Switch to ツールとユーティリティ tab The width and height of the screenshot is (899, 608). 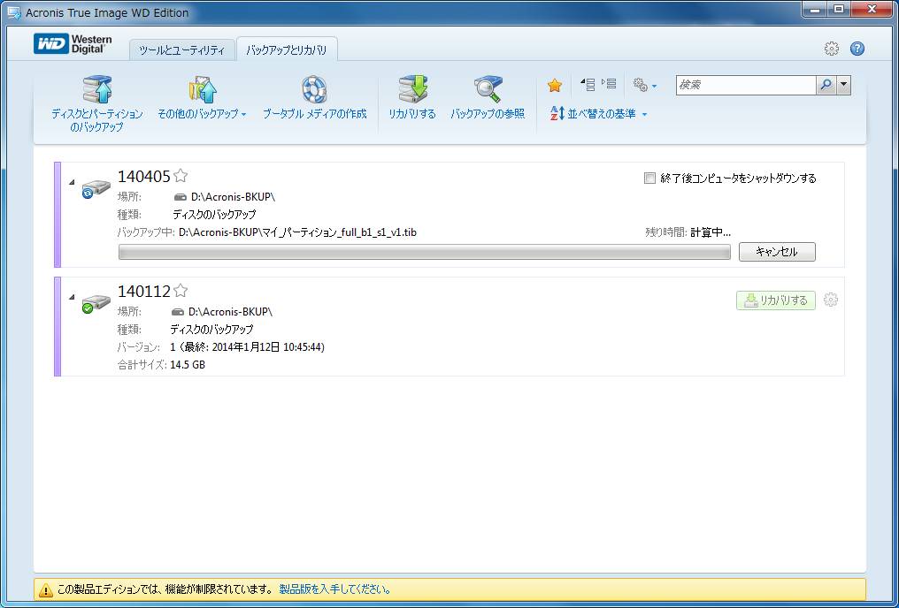(181, 50)
